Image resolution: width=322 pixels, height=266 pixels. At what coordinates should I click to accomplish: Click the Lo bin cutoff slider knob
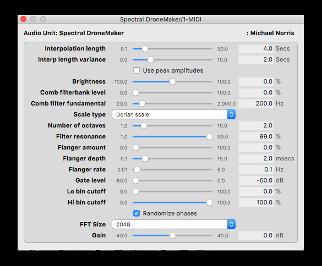click(135, 192)
